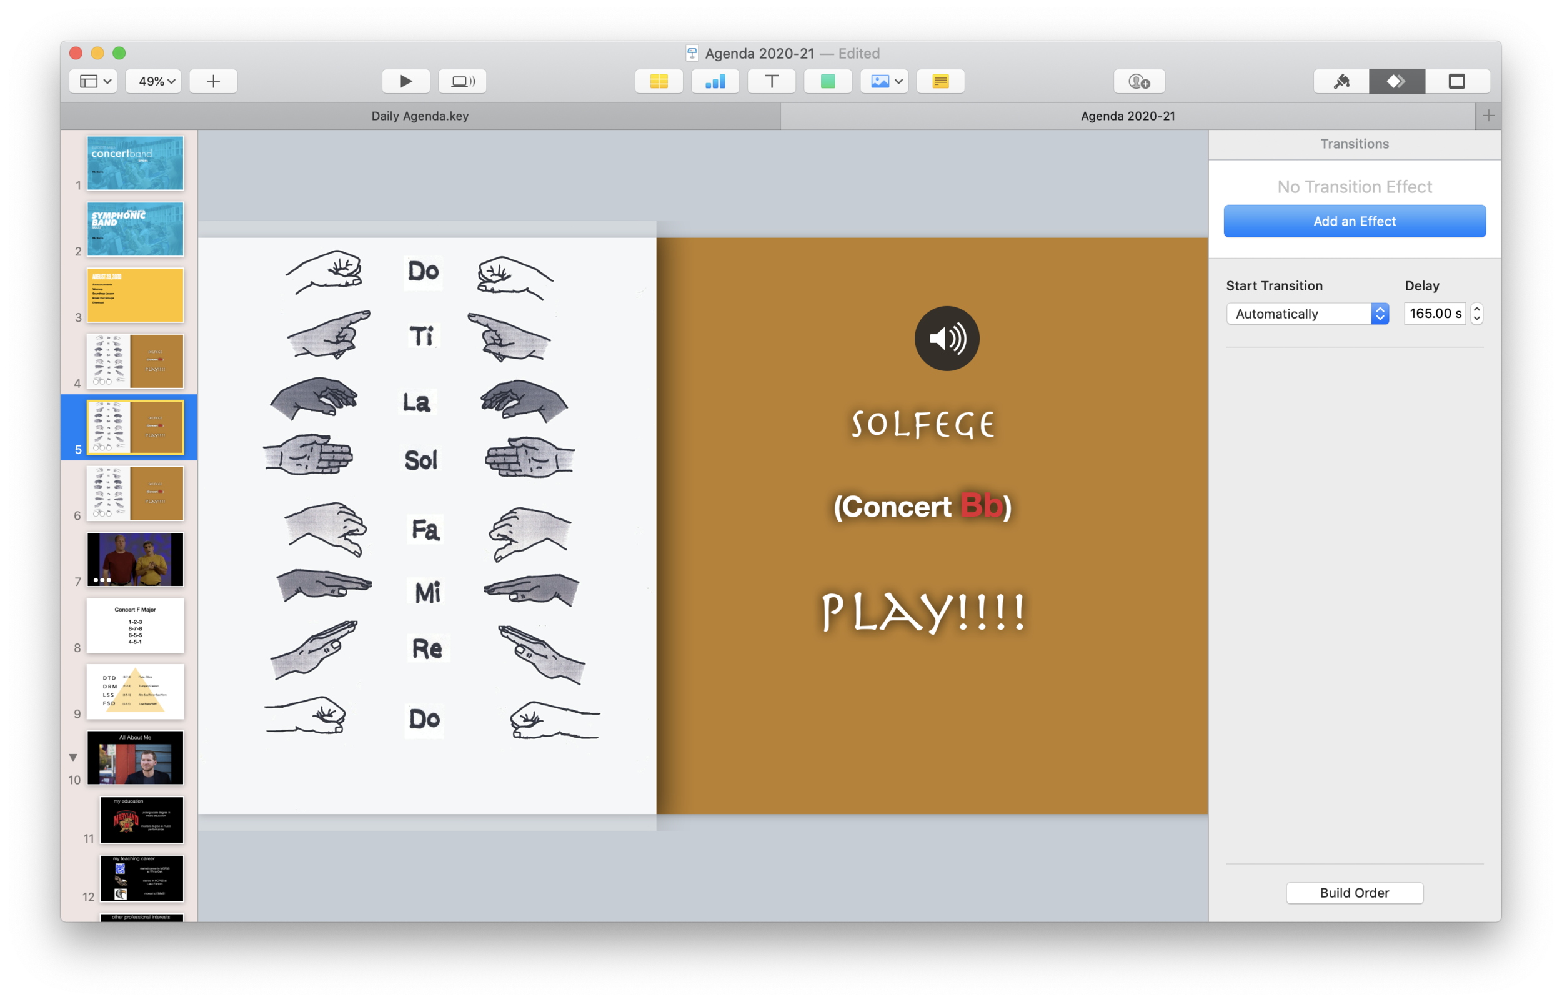The width and height of the screenshot is (1562, 1002).
Task: Select slide 12 my teaching career thumbnail
Action: (142, 878)
